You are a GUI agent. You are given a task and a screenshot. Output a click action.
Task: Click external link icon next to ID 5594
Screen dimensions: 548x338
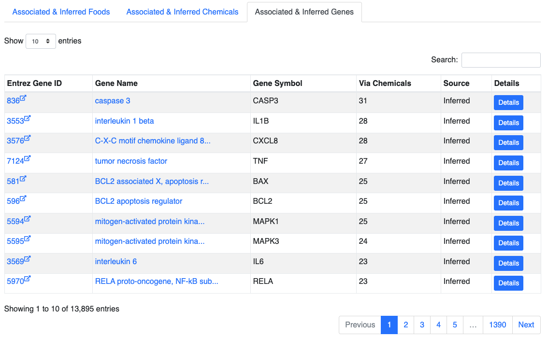pyautogui.click(x=27, y=219)
